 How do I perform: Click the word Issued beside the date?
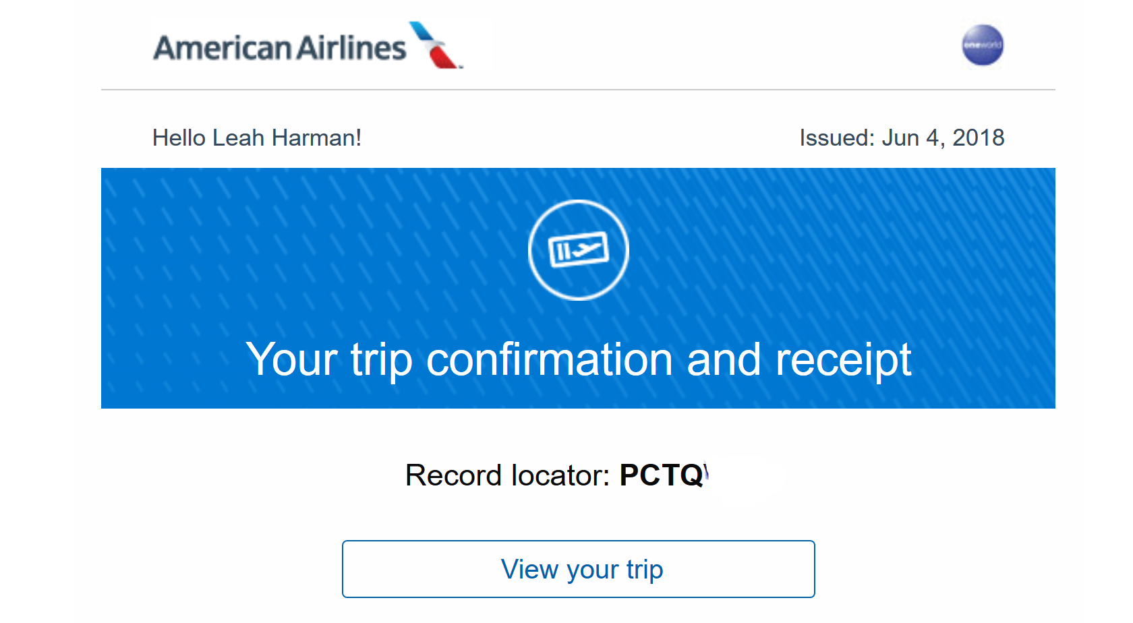(x=837, y=138)
